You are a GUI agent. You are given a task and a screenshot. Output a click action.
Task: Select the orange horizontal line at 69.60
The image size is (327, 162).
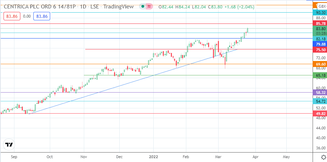(x=156, y=64)
